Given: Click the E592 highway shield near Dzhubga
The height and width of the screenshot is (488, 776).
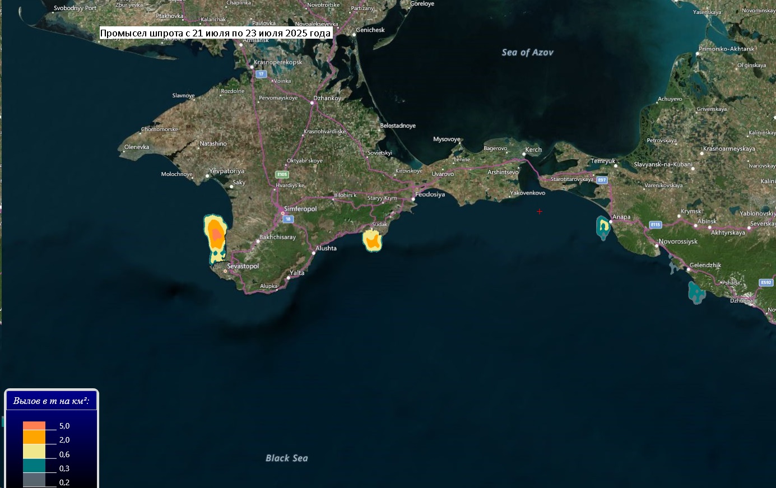Looking at the screenshot, I should point(766,282).
